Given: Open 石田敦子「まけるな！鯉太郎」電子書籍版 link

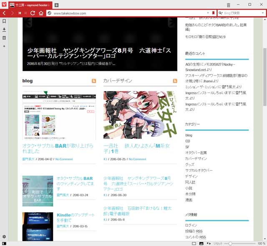Looking at the screenshot, I should [137, 211].
